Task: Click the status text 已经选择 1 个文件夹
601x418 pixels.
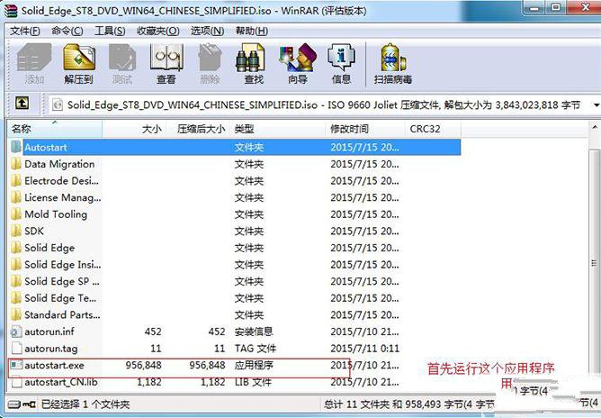Action: [x=85, y=404]
